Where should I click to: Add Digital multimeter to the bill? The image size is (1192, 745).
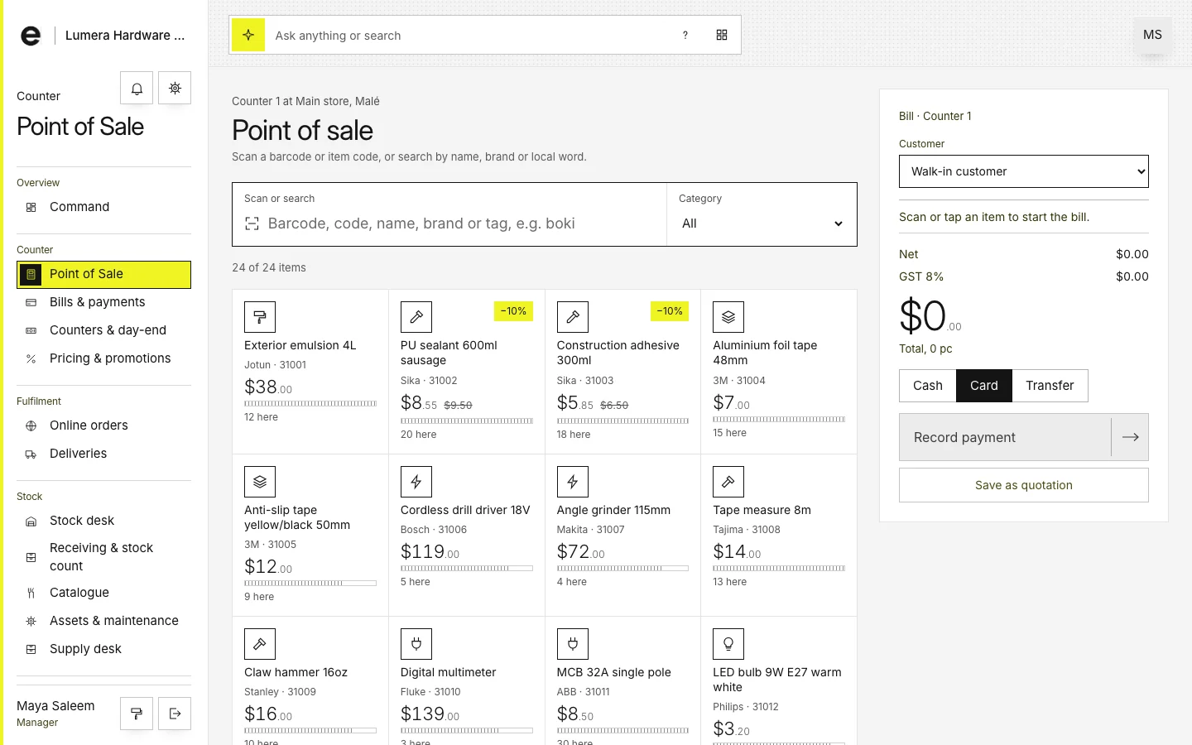467,680
